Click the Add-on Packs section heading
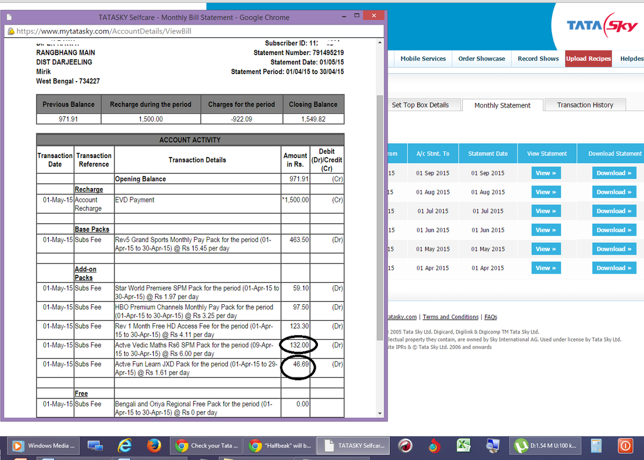 click(x=86, y=274)
